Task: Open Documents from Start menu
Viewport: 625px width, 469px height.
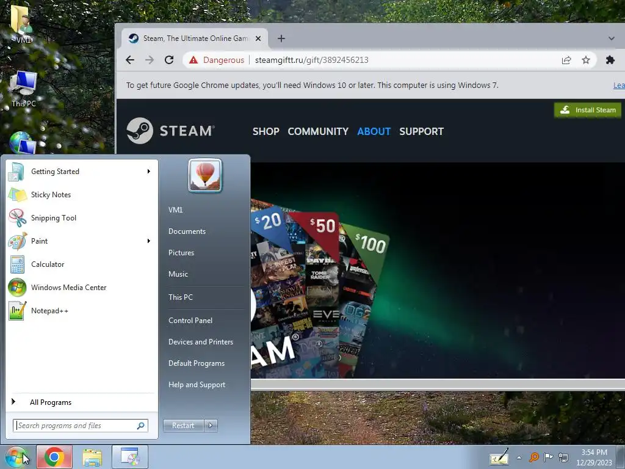Action: [x=187, y=231]
